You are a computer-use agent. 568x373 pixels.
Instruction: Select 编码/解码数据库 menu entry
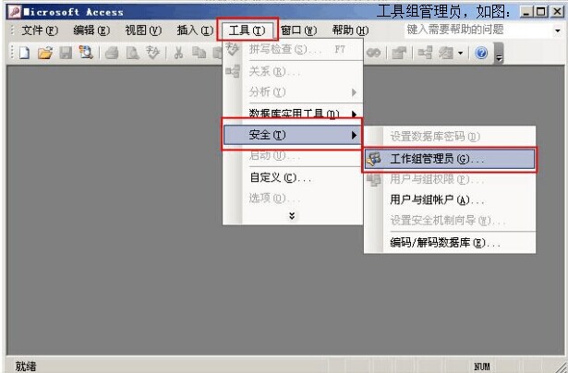tap(445, 243)
